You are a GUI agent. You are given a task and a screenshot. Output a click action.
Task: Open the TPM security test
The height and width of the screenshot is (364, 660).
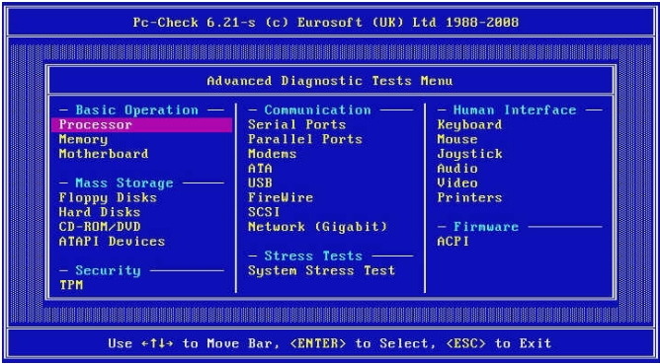71,285
